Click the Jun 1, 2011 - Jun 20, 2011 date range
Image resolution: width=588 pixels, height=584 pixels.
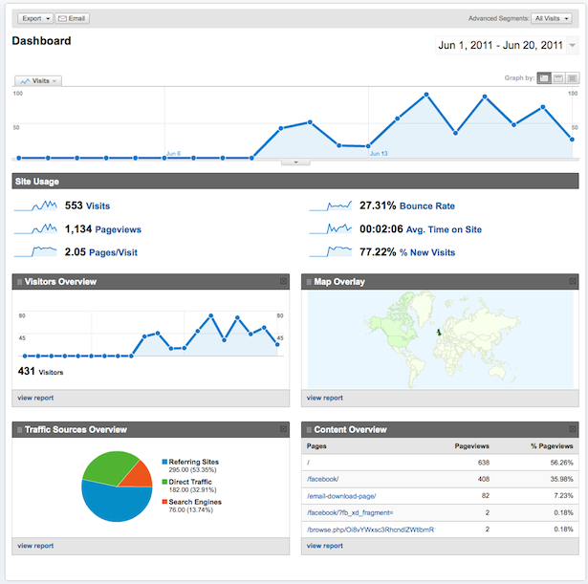pos(501,45)
